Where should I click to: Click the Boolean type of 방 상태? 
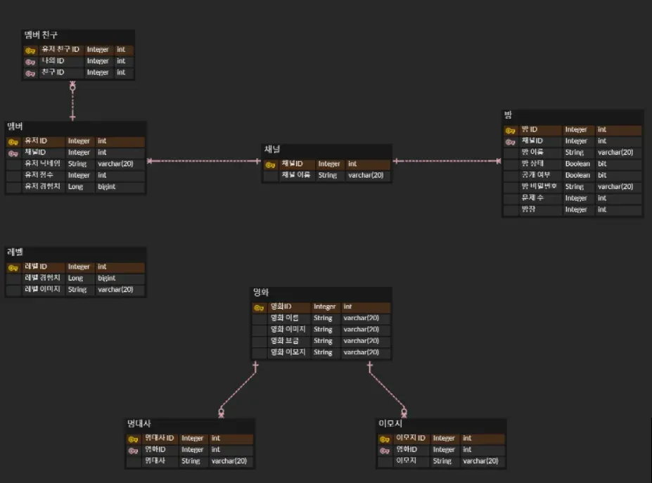tap(577, 164)
